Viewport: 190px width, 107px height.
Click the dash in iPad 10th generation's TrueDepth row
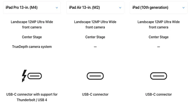158,47
